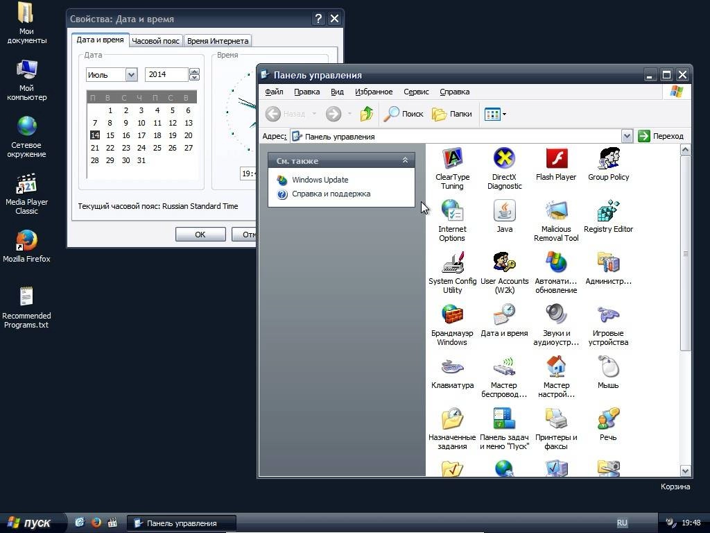
Task: Open the Файл menu
Action: (274, 92)
